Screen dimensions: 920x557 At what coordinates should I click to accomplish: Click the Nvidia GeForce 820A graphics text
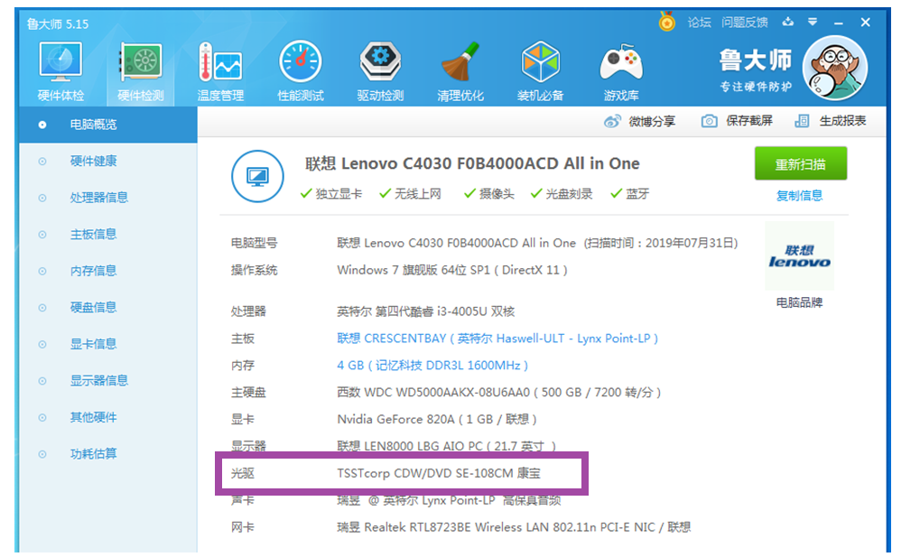pyautogui.click(x=437, y=419)
